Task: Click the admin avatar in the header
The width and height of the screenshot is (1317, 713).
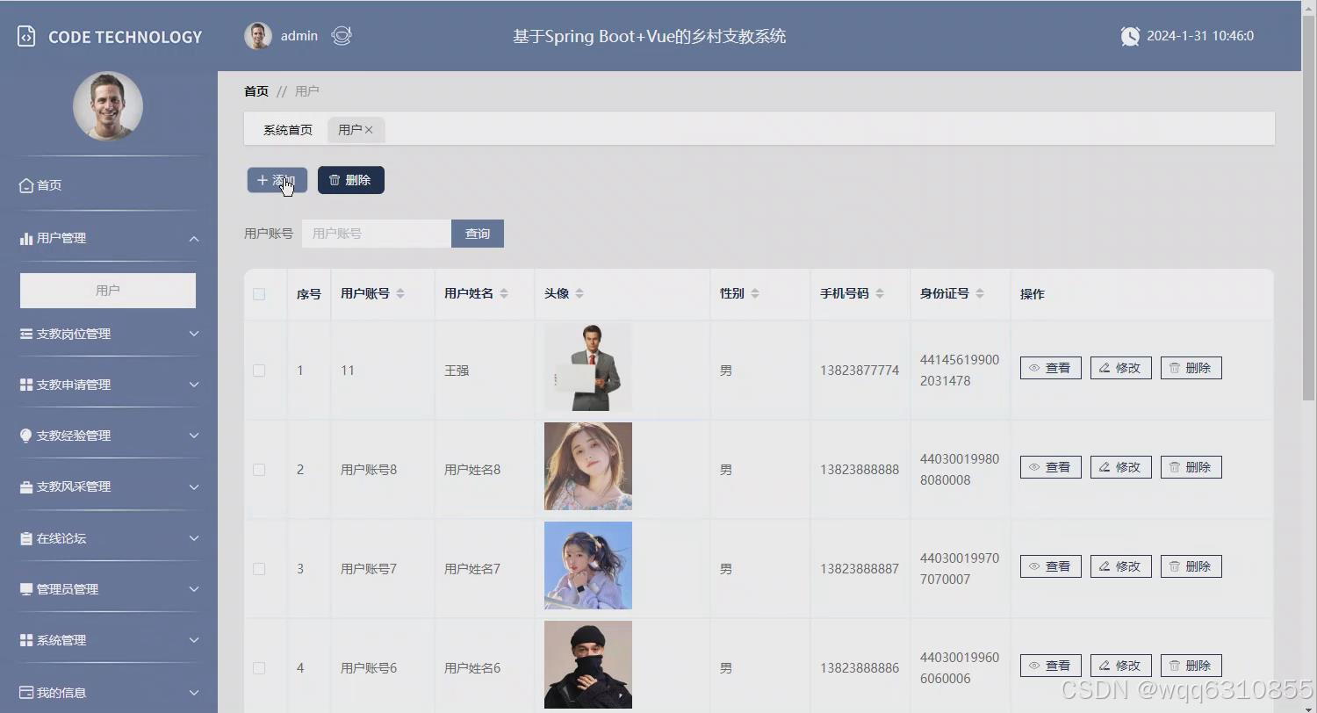Action: coord(258,36)
